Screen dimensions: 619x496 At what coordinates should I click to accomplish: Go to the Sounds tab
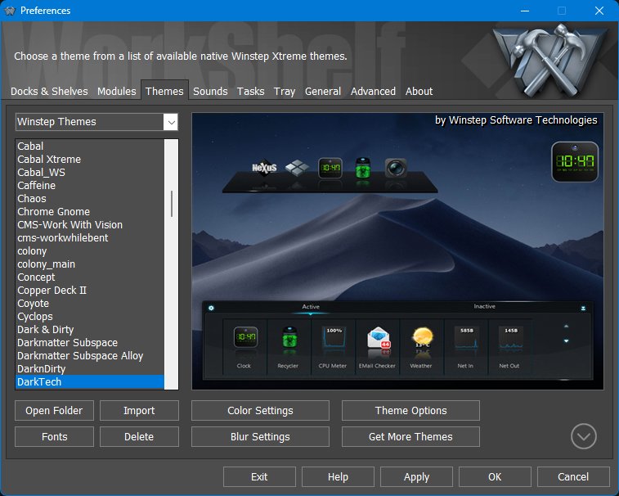point(210,92)
